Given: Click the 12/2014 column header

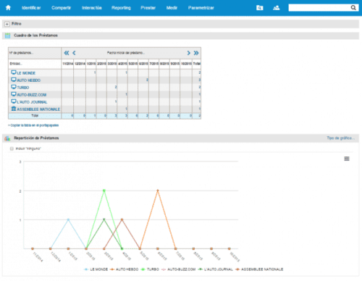Looking at the screenshot, I should click(x=80, y=64).
